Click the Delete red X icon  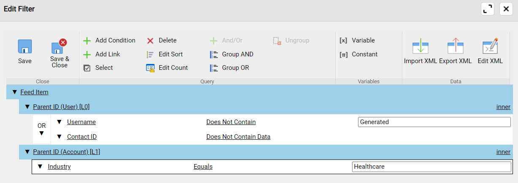pyautogui.click(x=150, y=41)
